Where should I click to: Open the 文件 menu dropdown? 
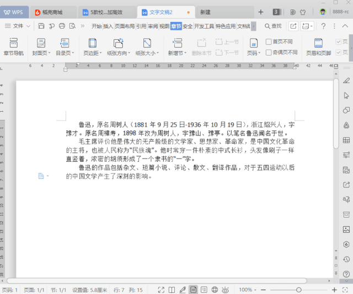(x=18, y=26)
